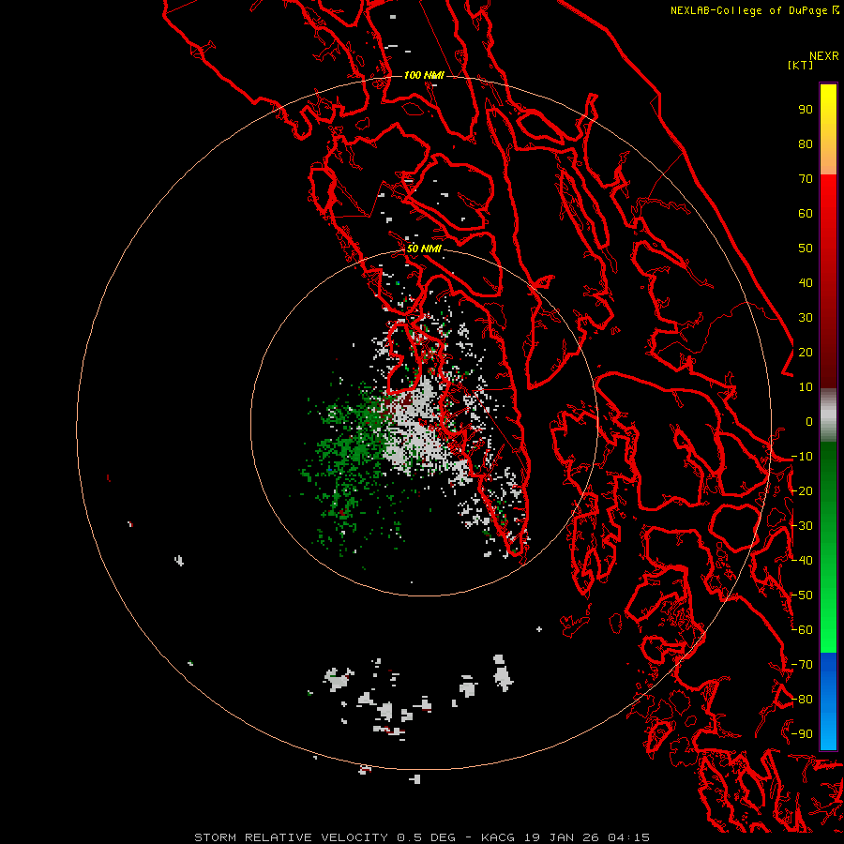Click the "-40" value on the velocity scale
This screenshot has height=844, width=844.
[x=802, y=561]
